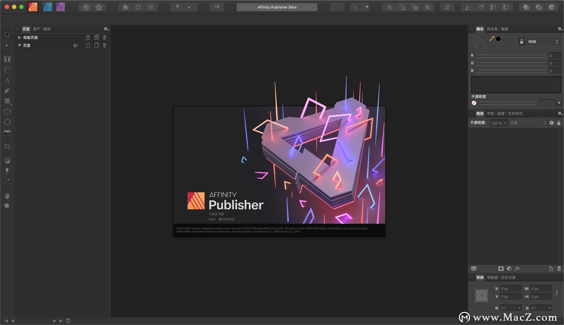Toggle the opacity/noise circle button

point(474,103)
